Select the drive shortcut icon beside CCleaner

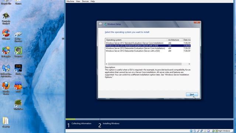pos(18,37)
